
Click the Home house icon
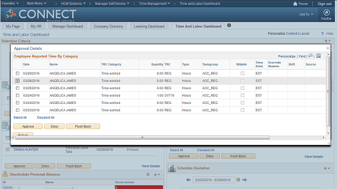pos(295,4)
